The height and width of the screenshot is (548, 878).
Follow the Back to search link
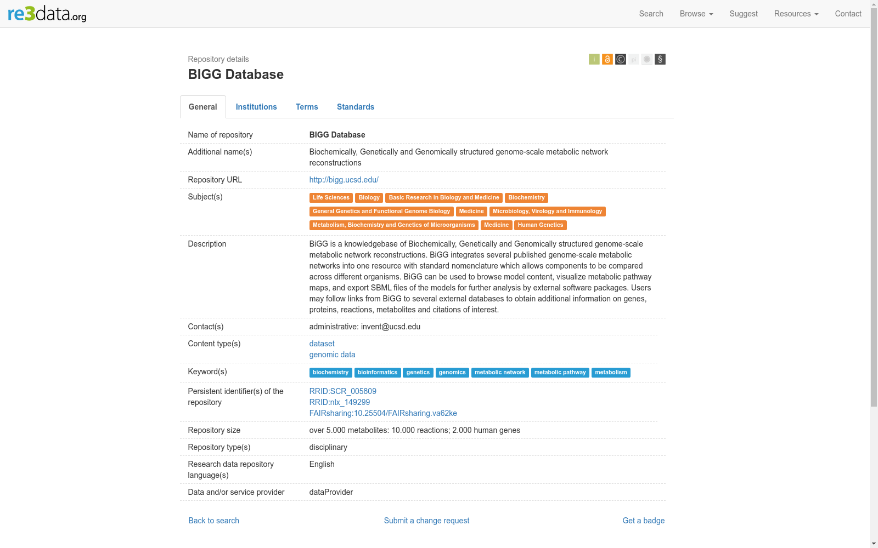213,521
